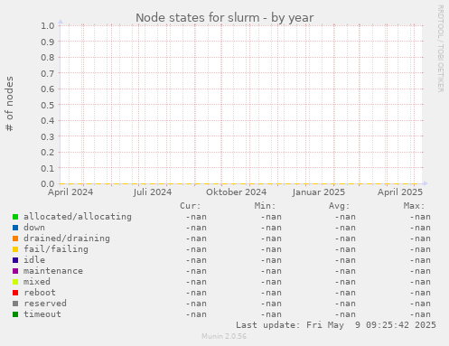Click the '0.5' y-axis value
The height and width of the screenshot is (346, 449).
[48, 105]
